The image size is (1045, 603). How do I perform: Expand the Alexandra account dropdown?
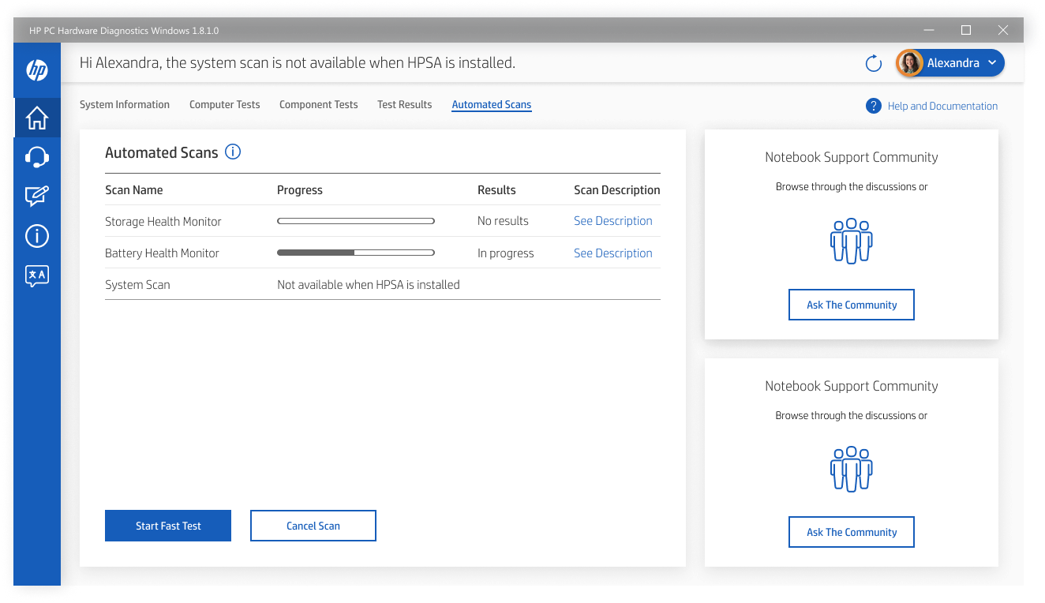(992, 63)
